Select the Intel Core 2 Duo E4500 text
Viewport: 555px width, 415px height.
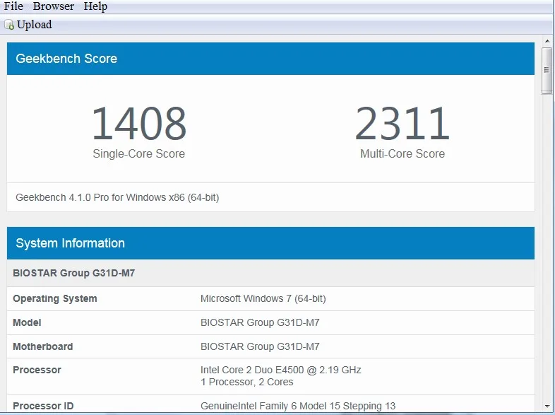click(x=281, y=370)
